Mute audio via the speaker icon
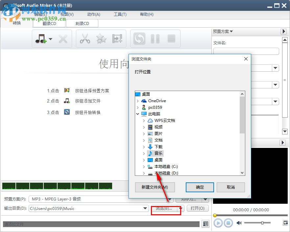The height and width of the screenshot is (232, 290). [x=239, y=223]
